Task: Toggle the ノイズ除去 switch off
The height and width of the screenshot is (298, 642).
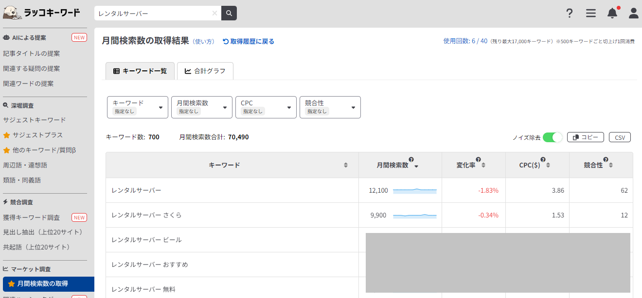Action: (553, 137)
